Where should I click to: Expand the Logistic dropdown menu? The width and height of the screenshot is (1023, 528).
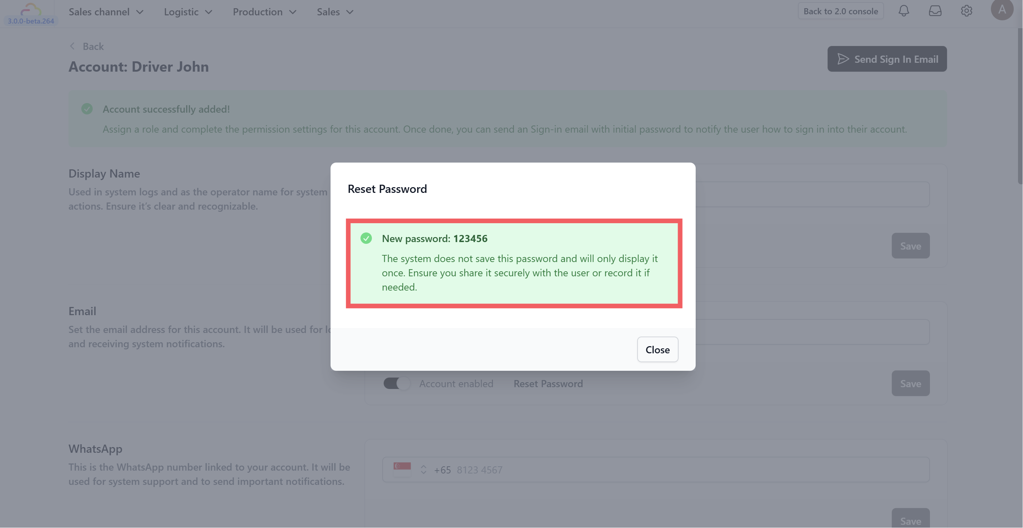[188, 12]
